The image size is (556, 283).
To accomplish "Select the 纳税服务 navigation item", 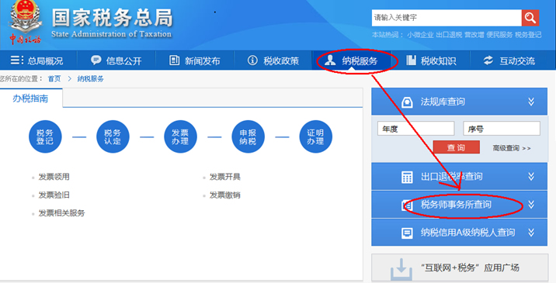I will [x=352, y=60].
